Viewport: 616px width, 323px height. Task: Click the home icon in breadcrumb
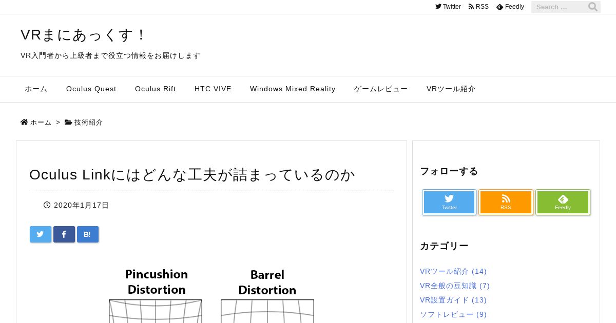coord(24,123)
